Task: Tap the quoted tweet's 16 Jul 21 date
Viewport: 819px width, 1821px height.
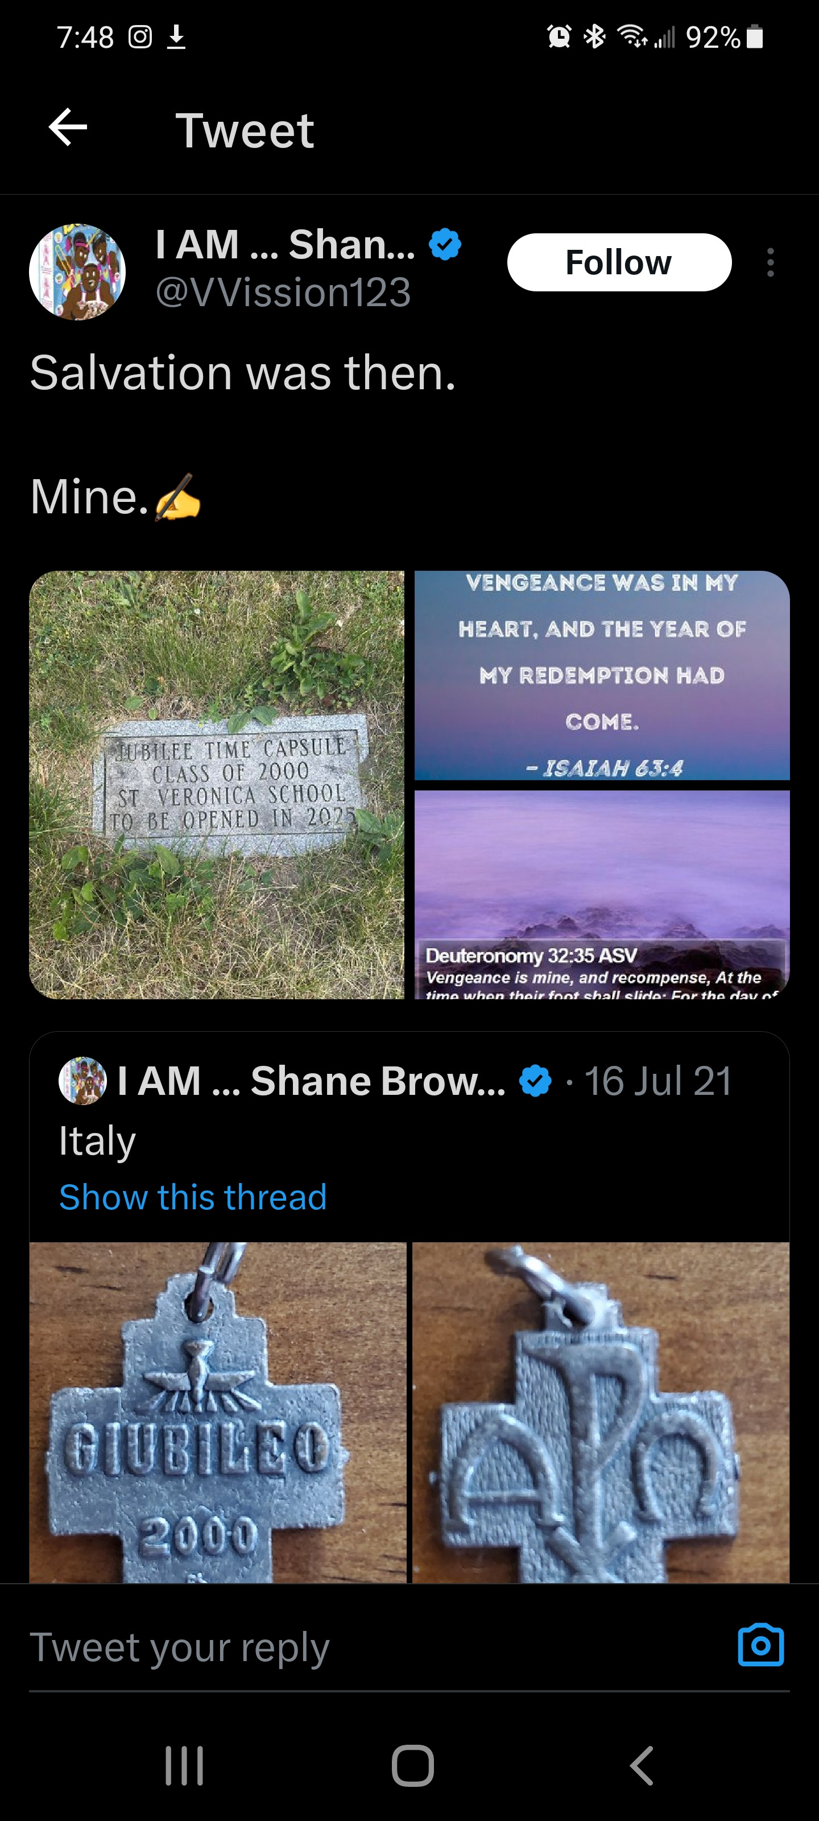Action: tap(658, 1080)
